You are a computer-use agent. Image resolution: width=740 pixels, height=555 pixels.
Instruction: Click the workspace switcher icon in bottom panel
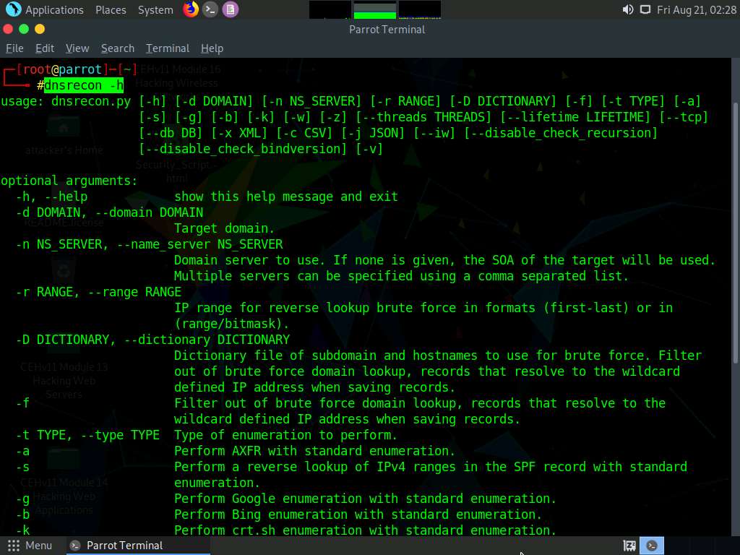coord(629,546)
